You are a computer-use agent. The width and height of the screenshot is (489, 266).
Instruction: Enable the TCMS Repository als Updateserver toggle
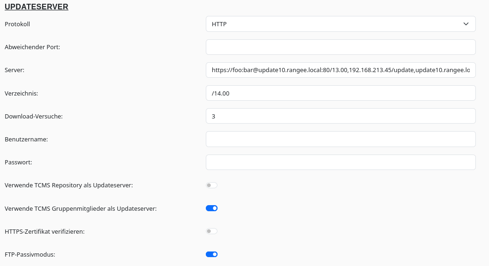[x=211, y=185]
